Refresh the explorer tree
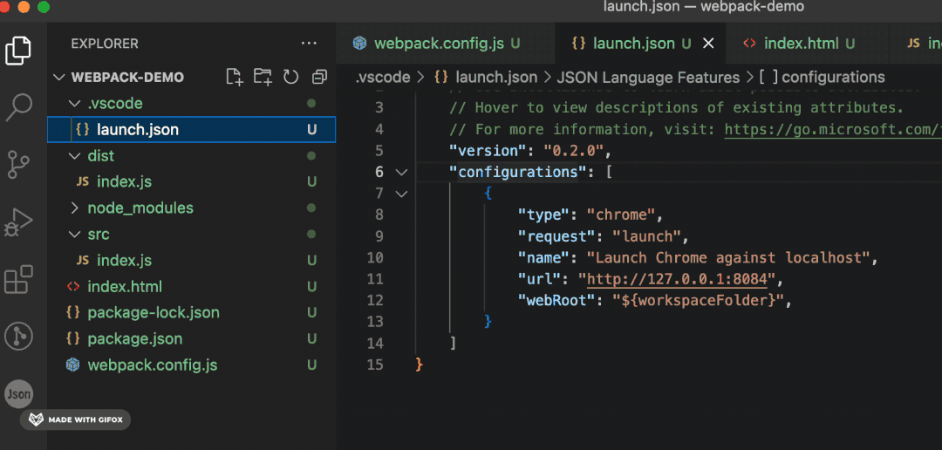This screenshot has height=450, width=942. (x=290, y=77)
